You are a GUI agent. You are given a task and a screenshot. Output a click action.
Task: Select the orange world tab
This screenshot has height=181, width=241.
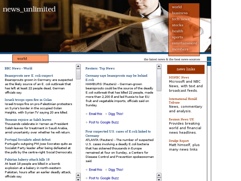pos(30,59)
